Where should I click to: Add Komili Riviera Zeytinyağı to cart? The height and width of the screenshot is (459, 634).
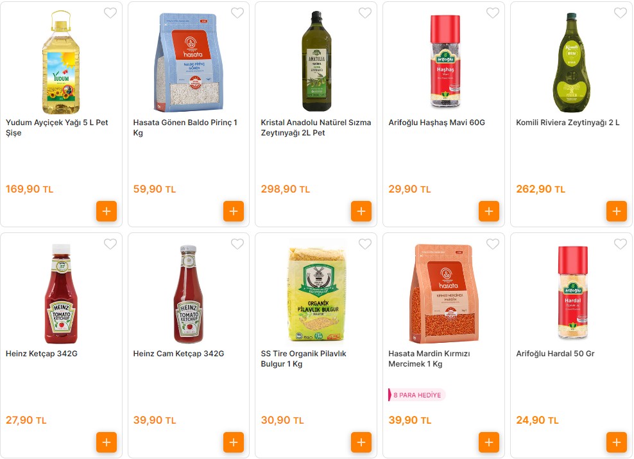(x=617, y=211)
